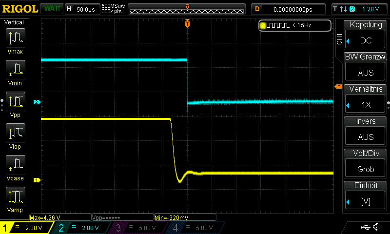Click the frequency counter square wave icon

coord(278,25)
